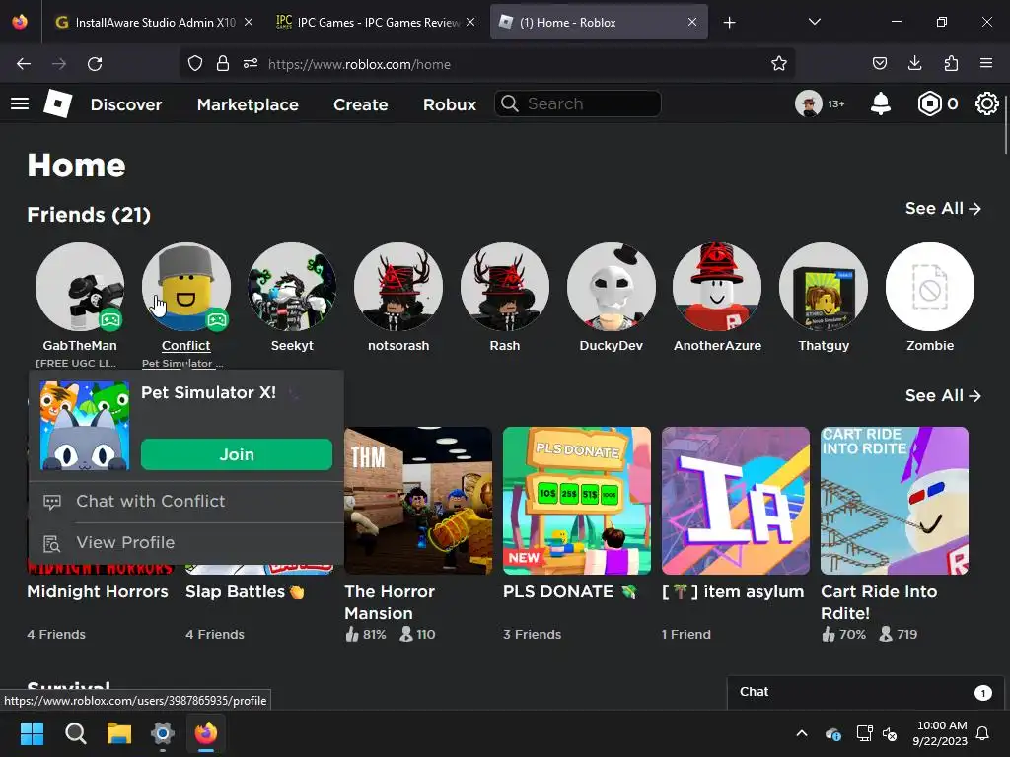Open the Roblox hamburger navigation menu

[x=20, y=103]
